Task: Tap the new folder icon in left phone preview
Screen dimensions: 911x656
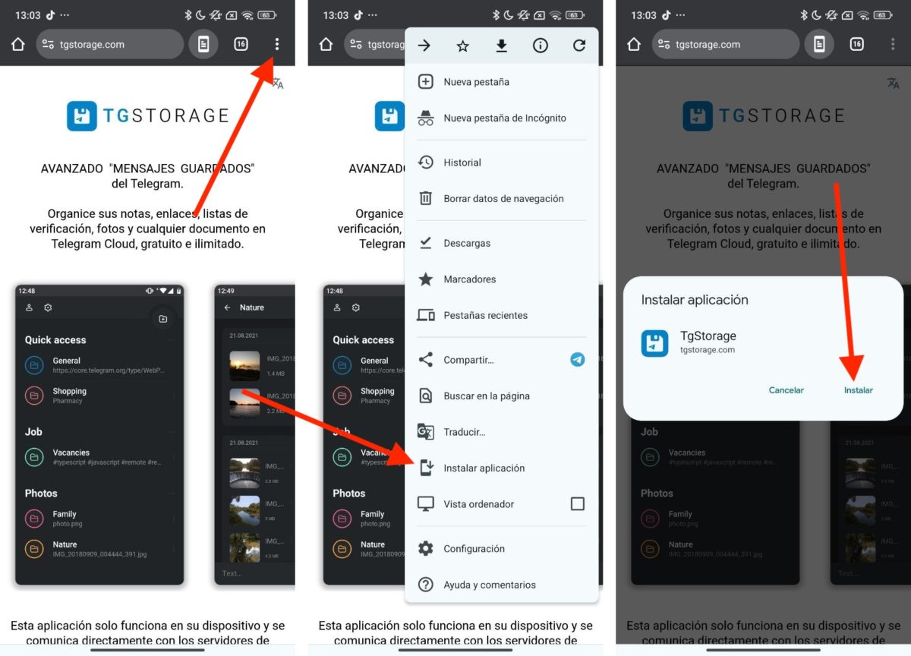Action: [x=162, y=319]
